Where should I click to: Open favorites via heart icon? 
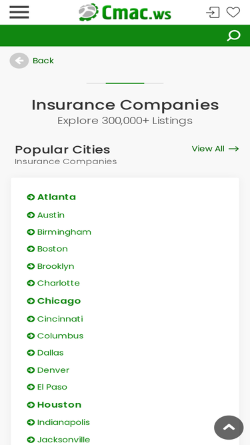point(233,12)
